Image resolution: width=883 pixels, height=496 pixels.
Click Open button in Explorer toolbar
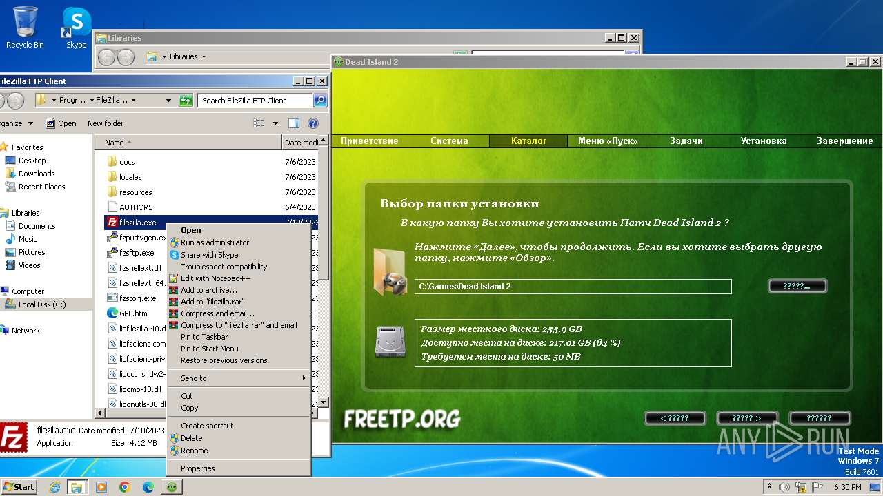point(61,123)
